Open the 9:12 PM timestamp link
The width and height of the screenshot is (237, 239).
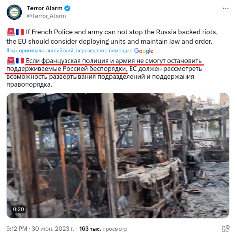tap(17, 229)
